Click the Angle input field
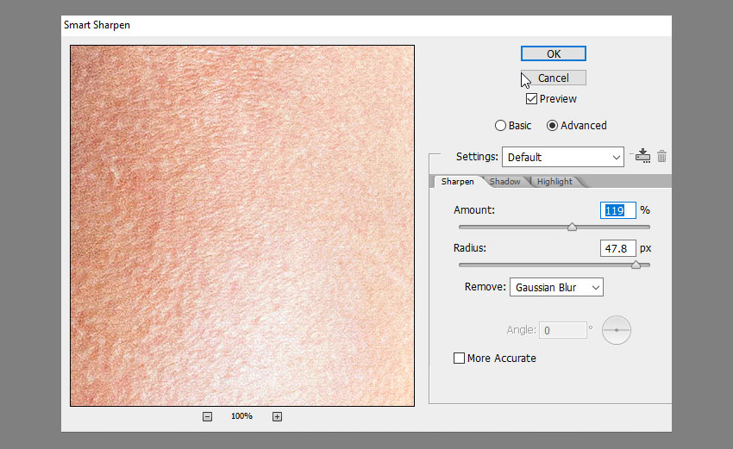This screenshot has width=733, height=449. 563,330
